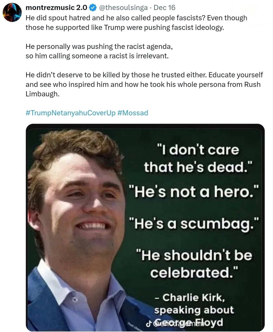Image resolution: width=273 pixels, height=332 pixels.
Task: Click the first paragraph starting "He did spout hatred"
Action: [x=136, y=23]
